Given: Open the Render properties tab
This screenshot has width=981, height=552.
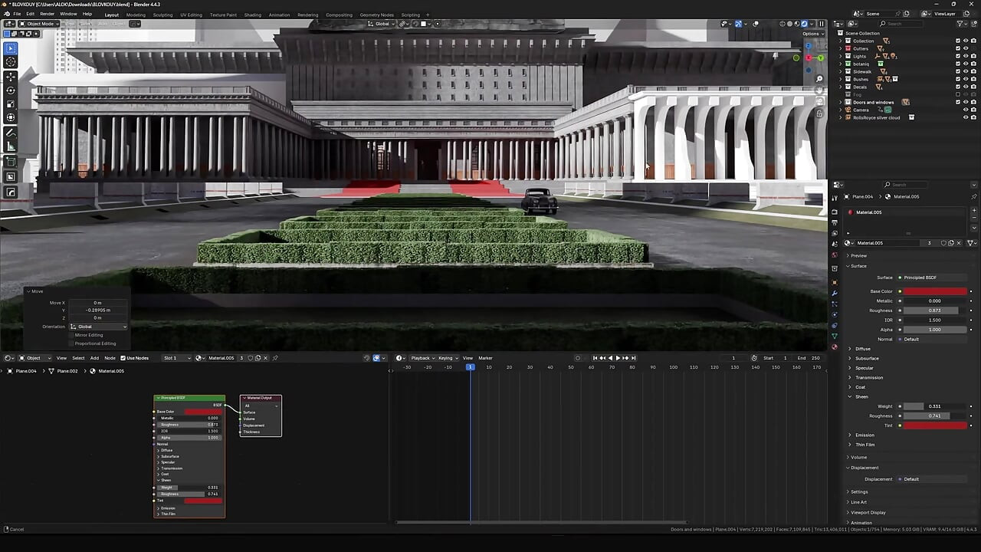Looking at the screenshot, I should 835,212.
